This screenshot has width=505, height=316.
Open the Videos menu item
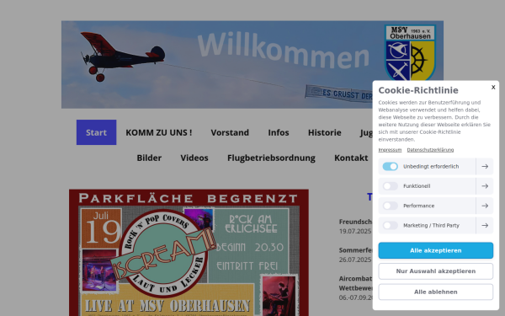[194, 158]
